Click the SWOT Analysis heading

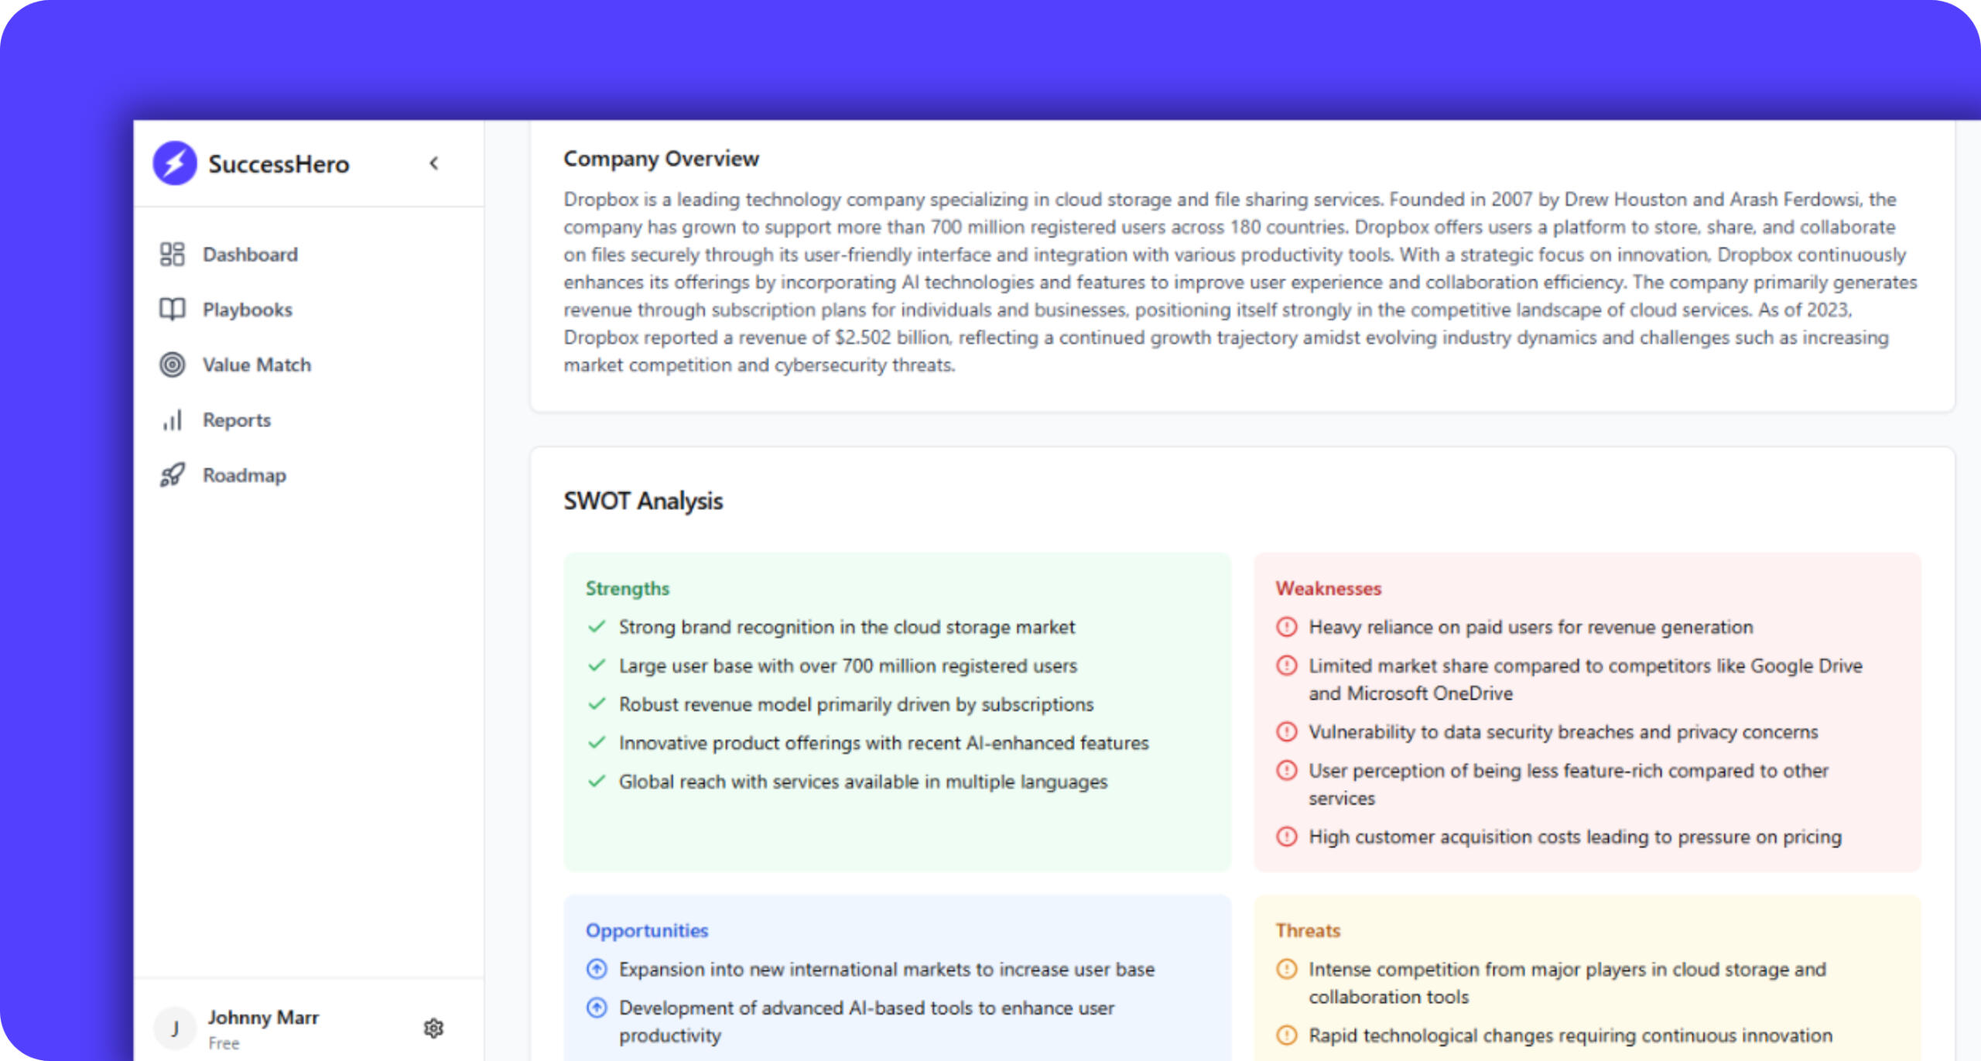pos(643,501)
